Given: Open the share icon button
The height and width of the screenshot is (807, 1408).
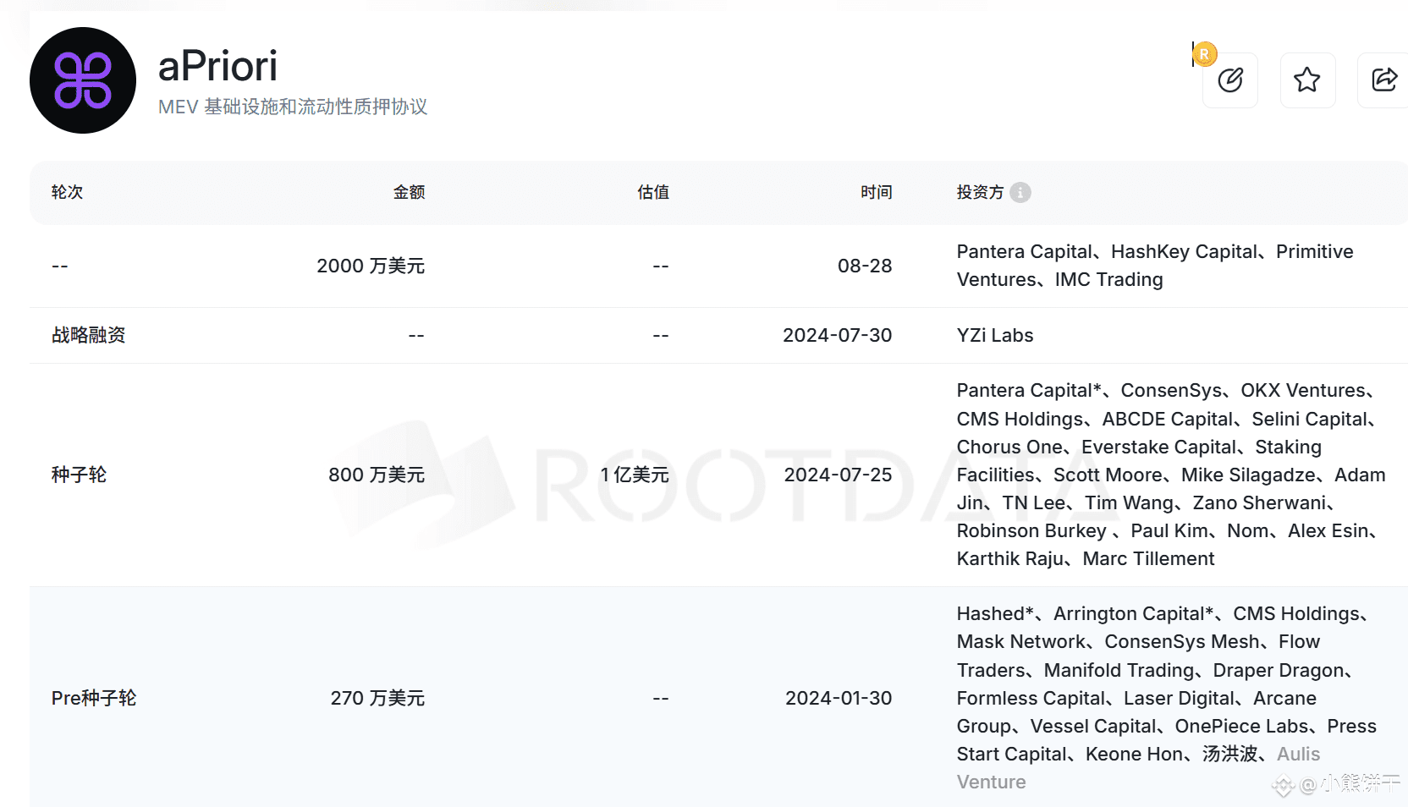Looking at the screenshot, I should (x=1384, y=80).
